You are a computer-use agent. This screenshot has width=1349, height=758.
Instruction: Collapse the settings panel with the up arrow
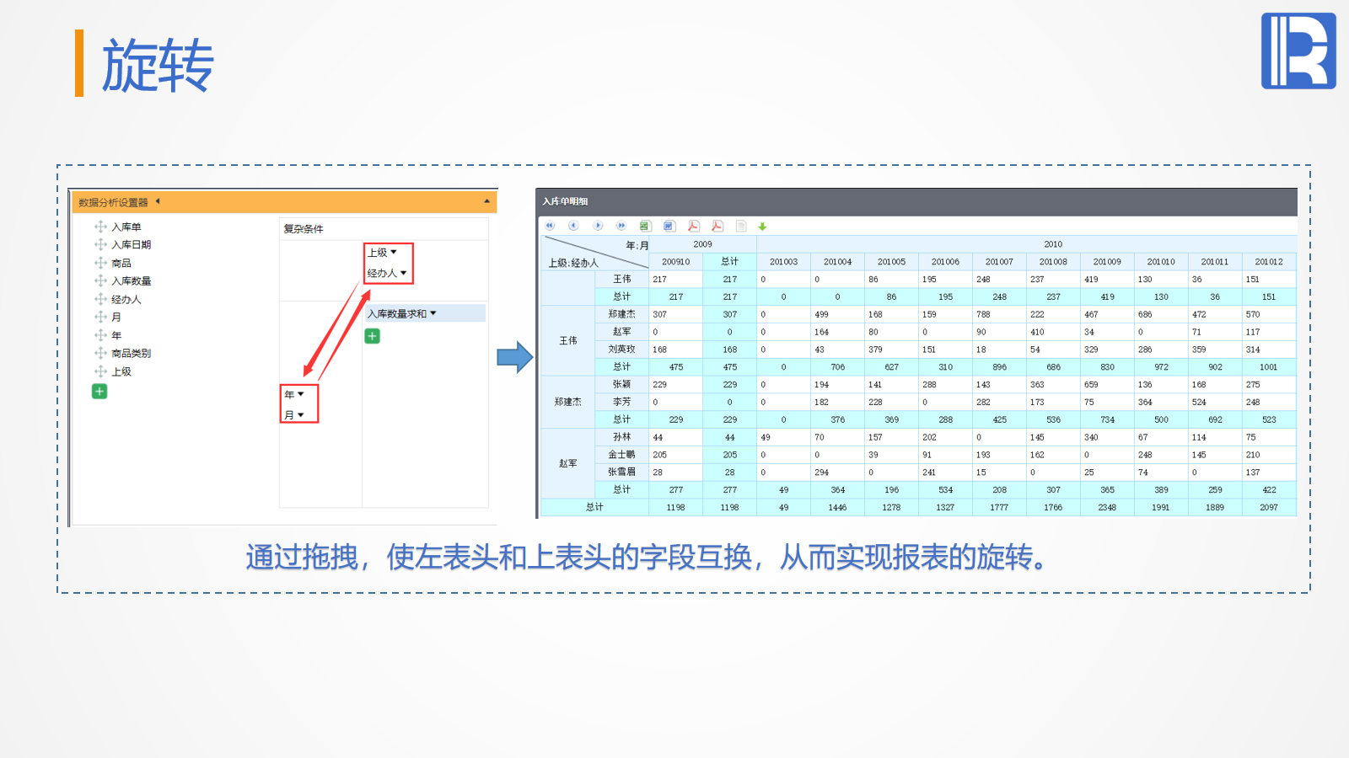[x=486, y=201]
